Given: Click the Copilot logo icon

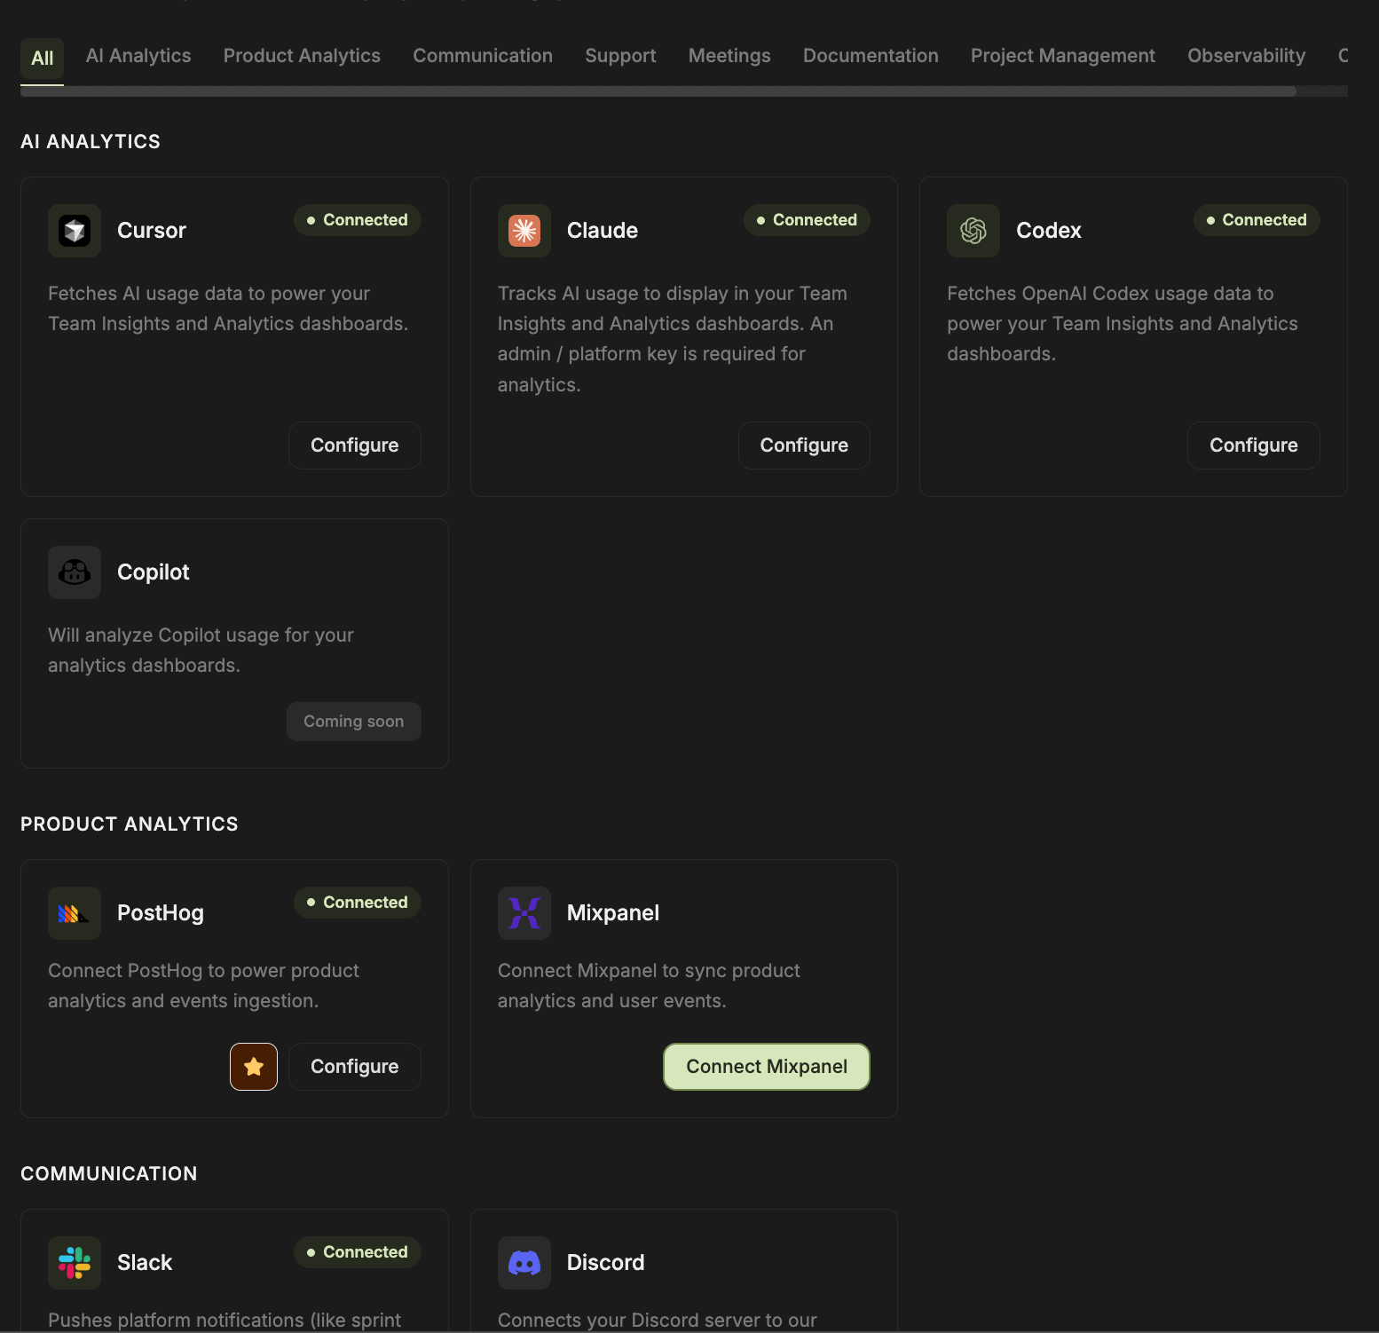Looking at the screenshot, I should coord(75,572).
